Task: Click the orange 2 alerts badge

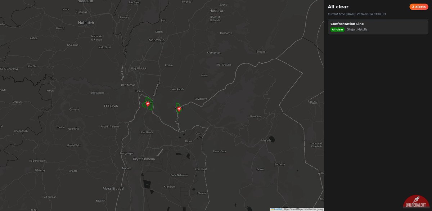Action: 419,7
